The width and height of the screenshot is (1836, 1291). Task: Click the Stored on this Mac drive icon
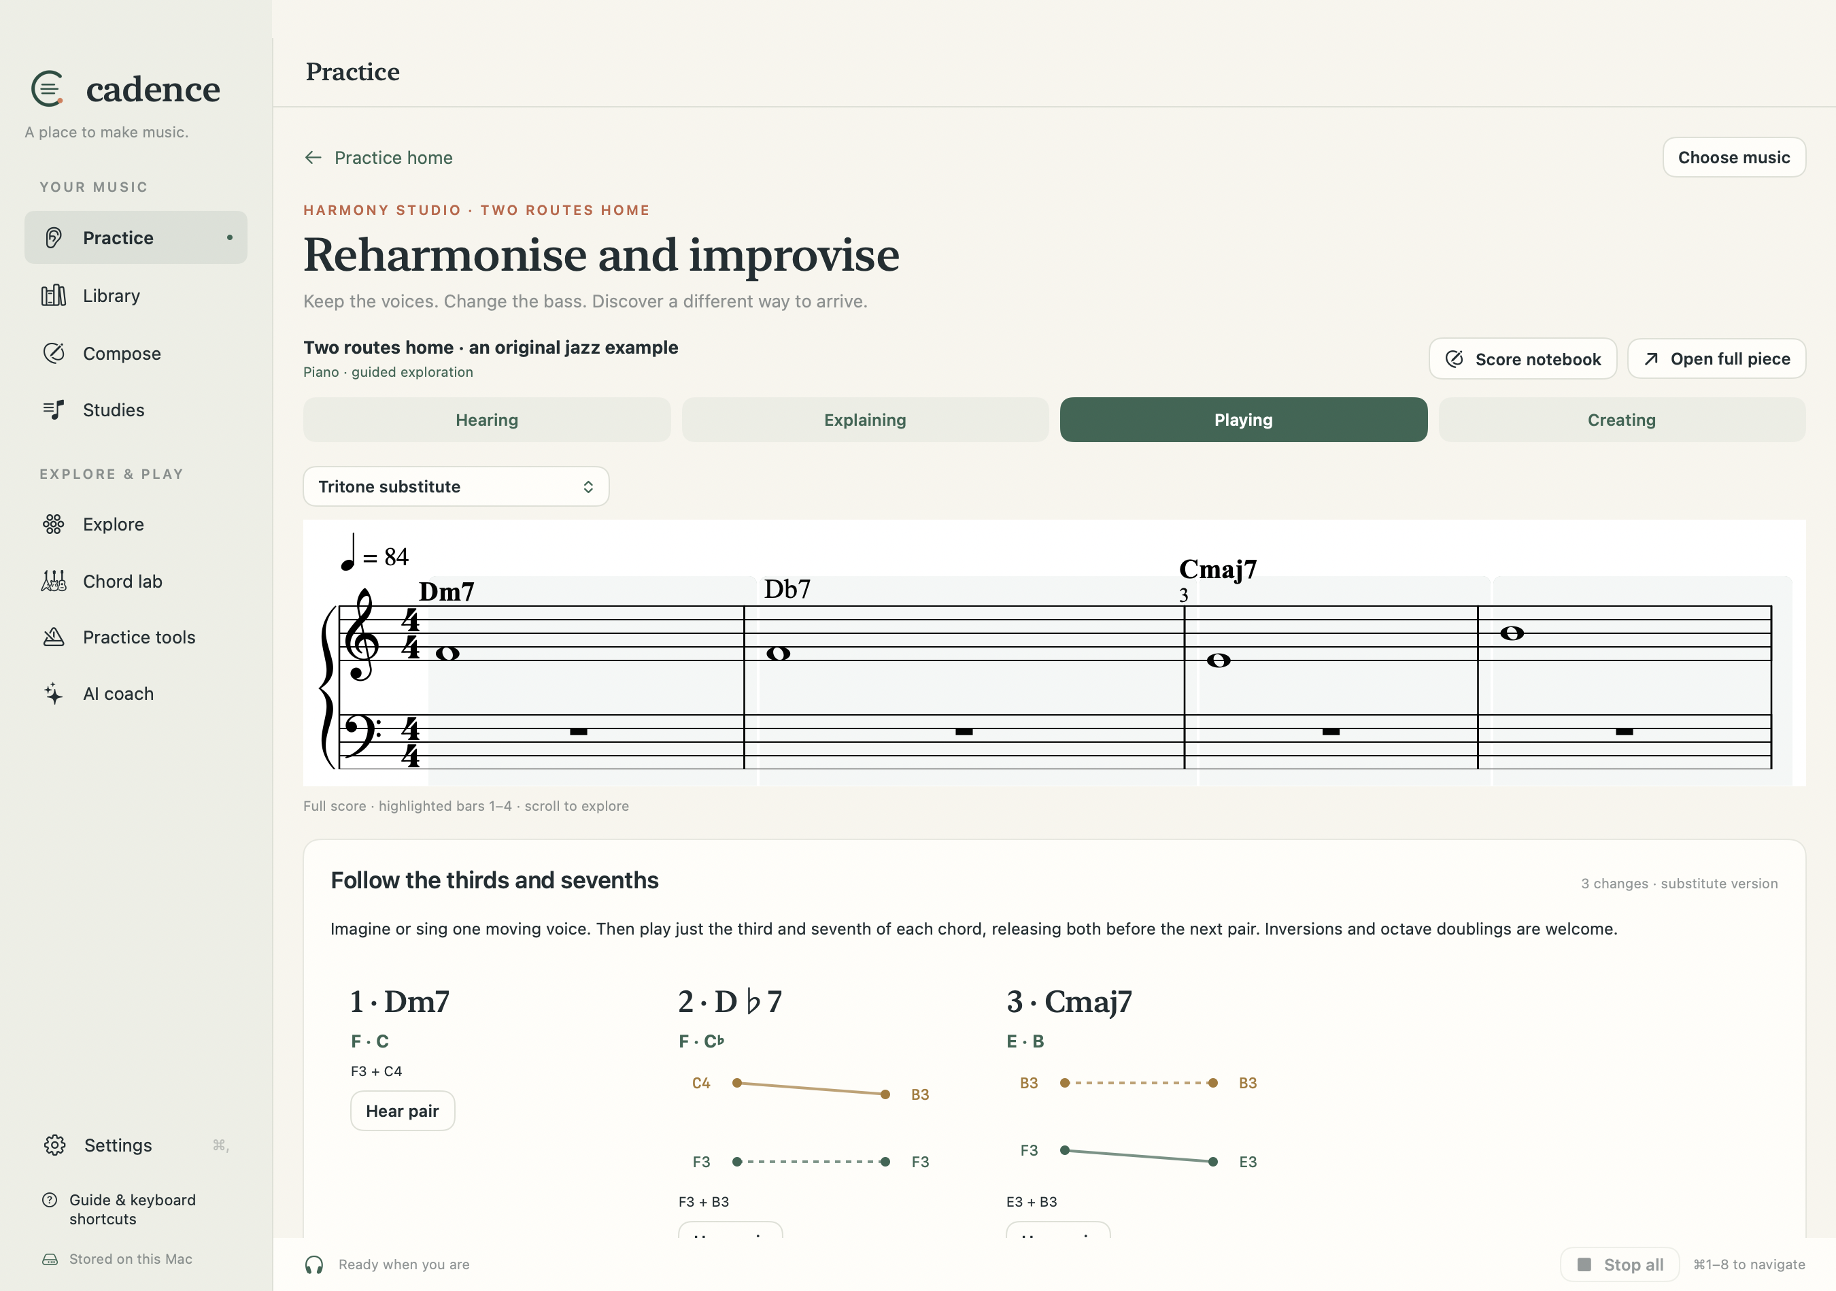tap(50, 1259)
